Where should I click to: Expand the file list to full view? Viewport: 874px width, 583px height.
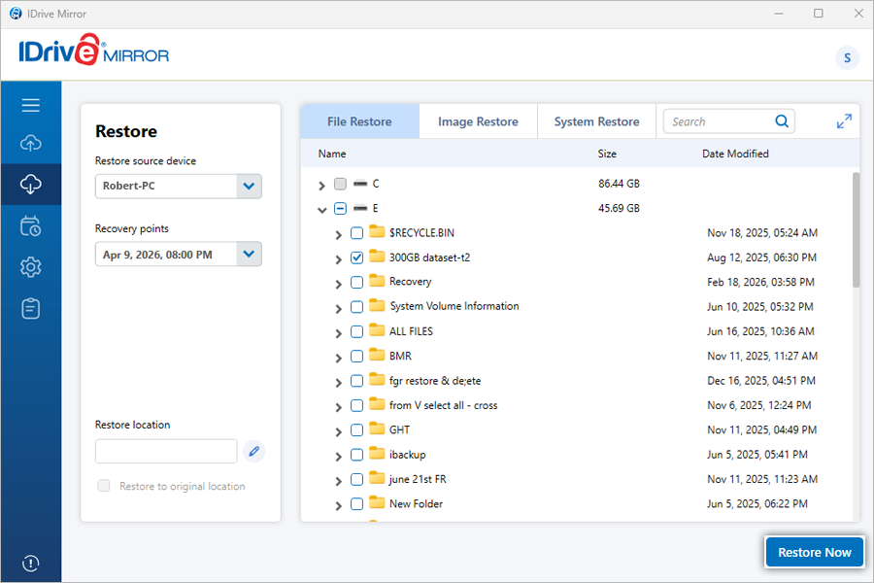click(844, 121)
